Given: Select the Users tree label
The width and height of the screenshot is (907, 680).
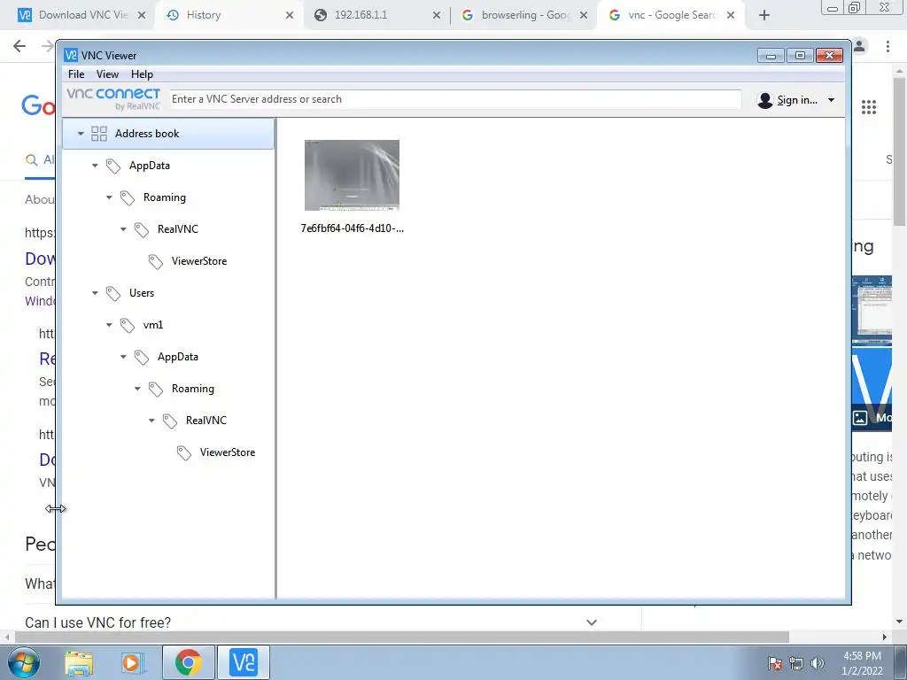Looking at the screenshot, I should [142, 293].
